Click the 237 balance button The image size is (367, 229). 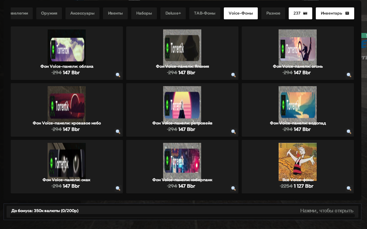[300, 13]
